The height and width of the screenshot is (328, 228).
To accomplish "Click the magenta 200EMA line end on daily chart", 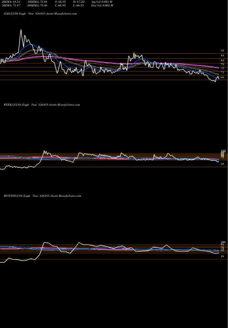I will (218, 68).
